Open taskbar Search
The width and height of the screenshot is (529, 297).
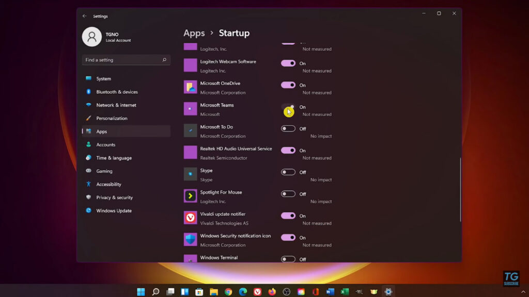[x=155, y=292]
